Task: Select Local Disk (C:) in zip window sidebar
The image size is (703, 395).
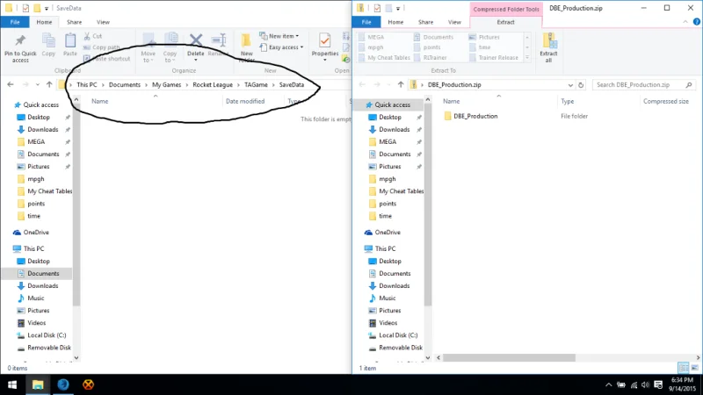Action: coord(398,335)
